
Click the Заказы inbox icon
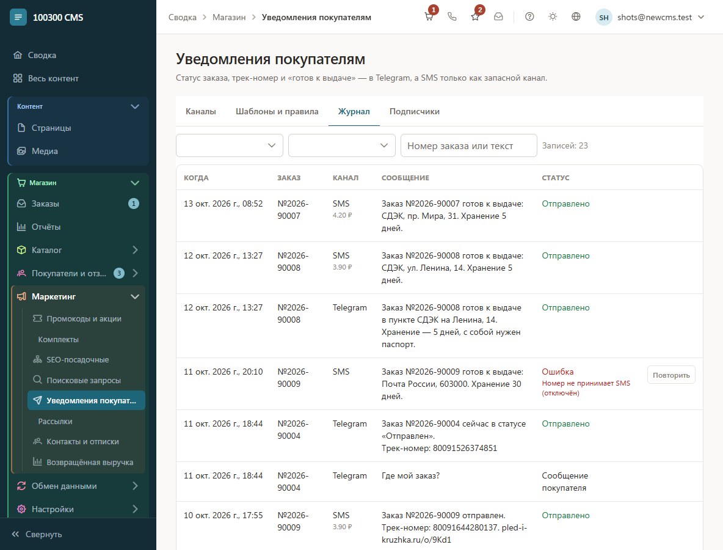coord(21,204)
